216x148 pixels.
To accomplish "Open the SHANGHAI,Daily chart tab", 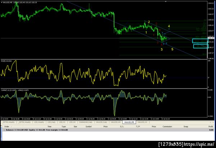I will pyautogui.click(x=86, y=122).
